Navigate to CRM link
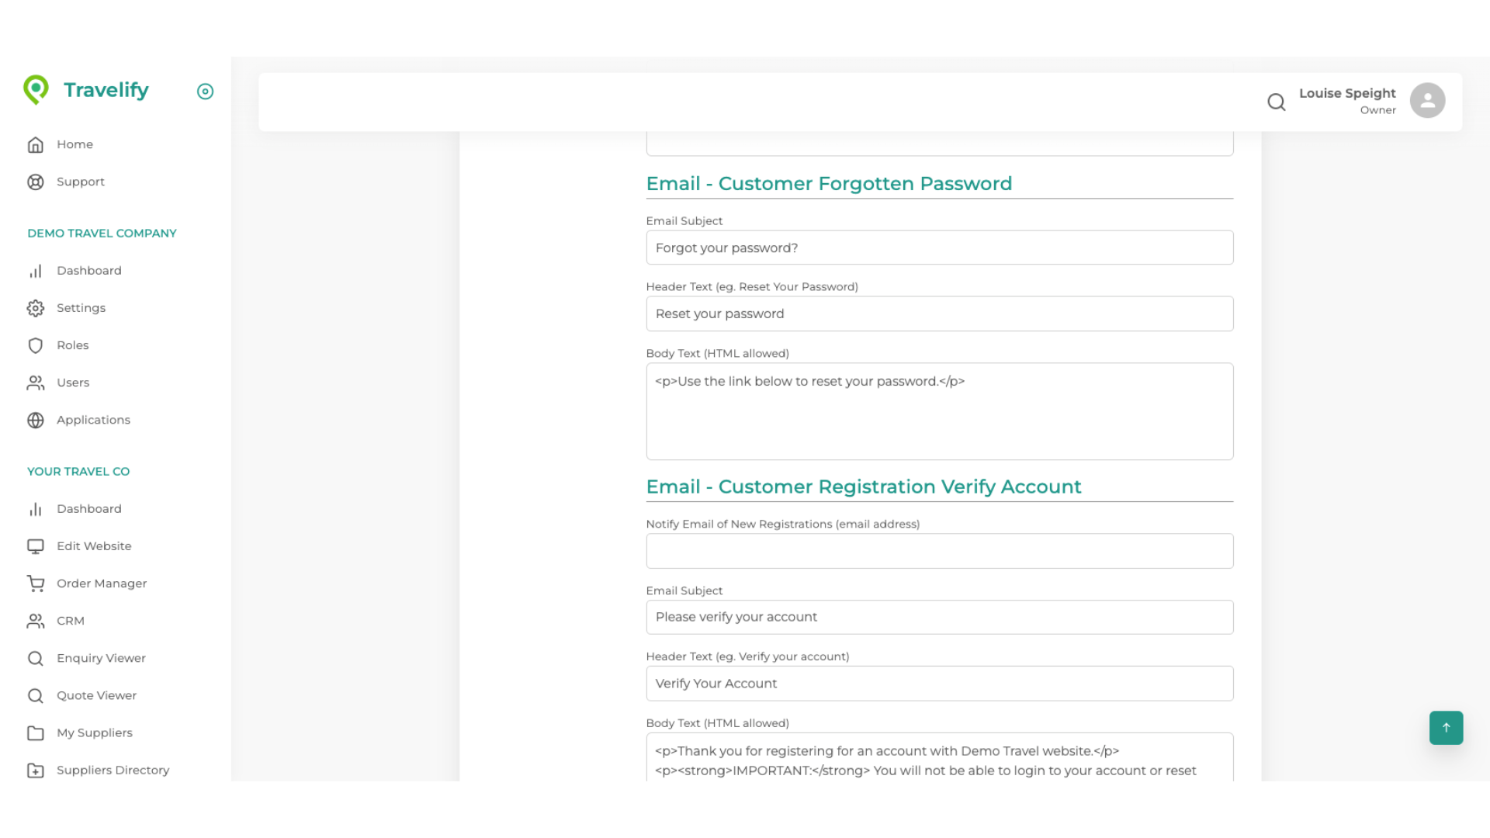This screenshot has height=838, width=1490. tap(70, 621)
